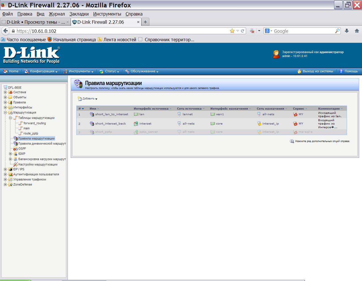Click the OSPF tree icon

pos(16,149)
